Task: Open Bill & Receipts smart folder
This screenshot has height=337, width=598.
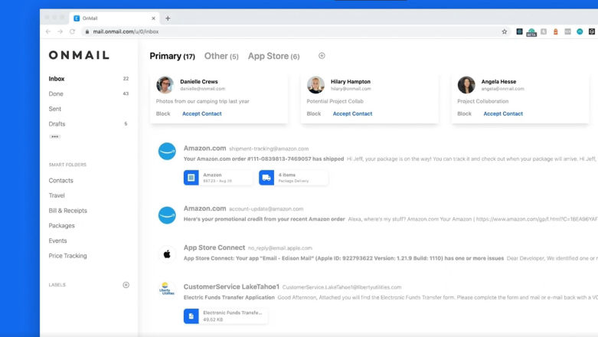Action: pyautogui.click(x=68, y=211)
